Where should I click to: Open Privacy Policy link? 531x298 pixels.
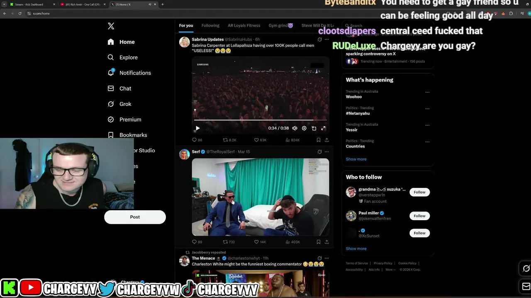pyautogui.click(x=383, y=263)
